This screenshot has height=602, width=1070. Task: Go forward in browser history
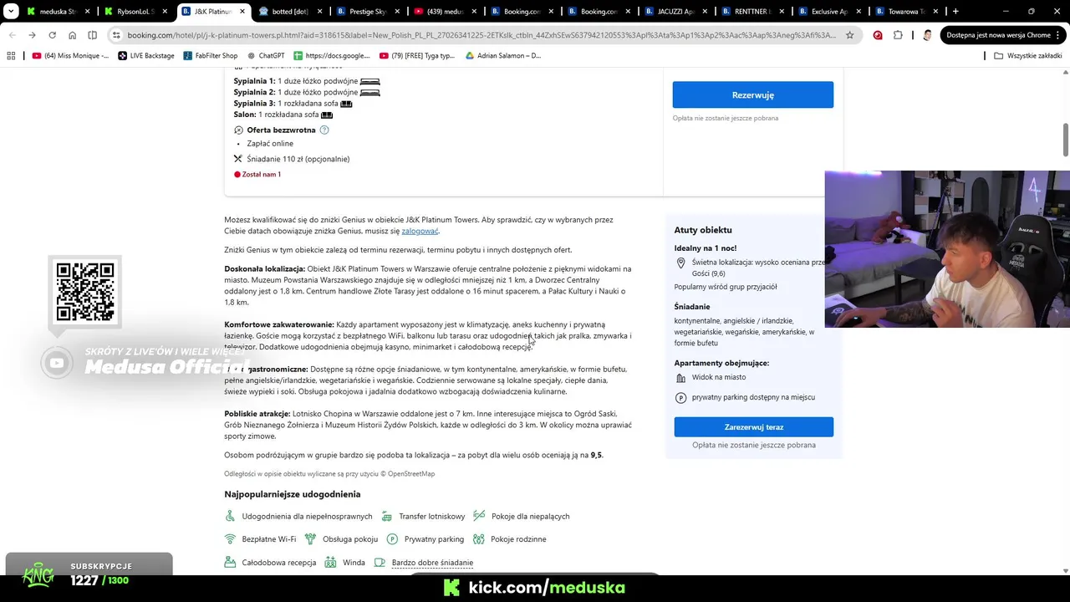coord(32,35)
